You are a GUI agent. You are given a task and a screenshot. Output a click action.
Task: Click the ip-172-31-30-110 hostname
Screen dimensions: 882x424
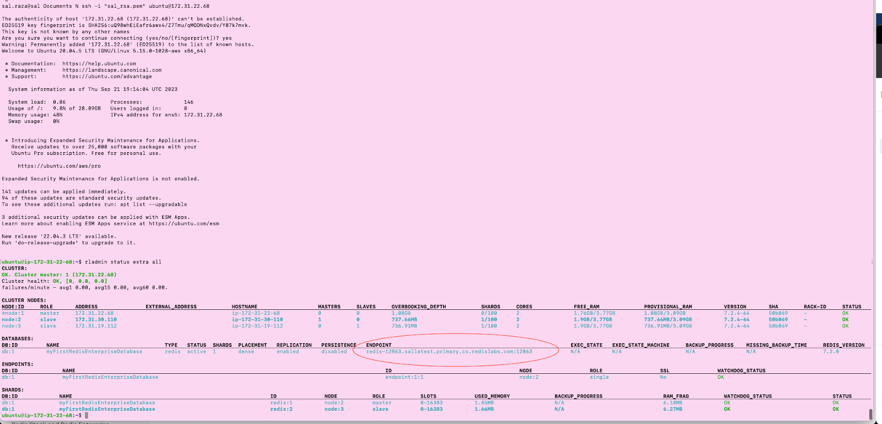tap(257, 319)
